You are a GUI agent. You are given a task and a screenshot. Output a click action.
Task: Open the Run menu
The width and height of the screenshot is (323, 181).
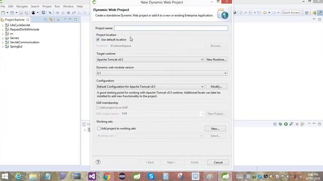[x=57, y=7]
